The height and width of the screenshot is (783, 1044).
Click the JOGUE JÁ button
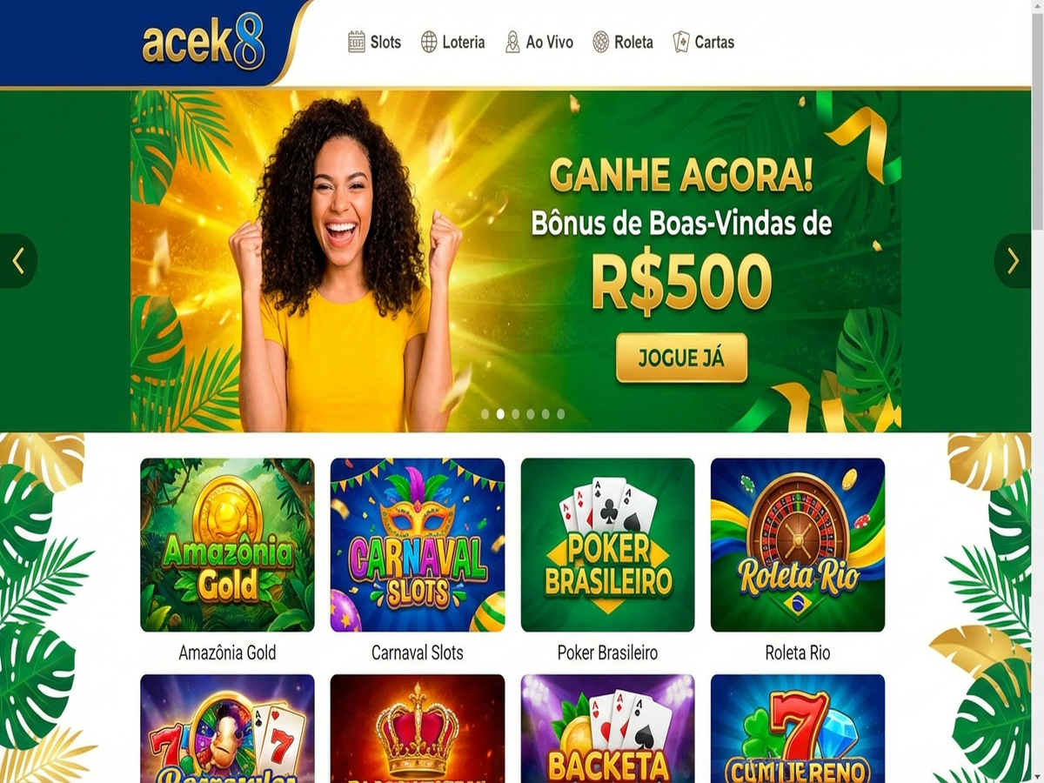point(681,358)
